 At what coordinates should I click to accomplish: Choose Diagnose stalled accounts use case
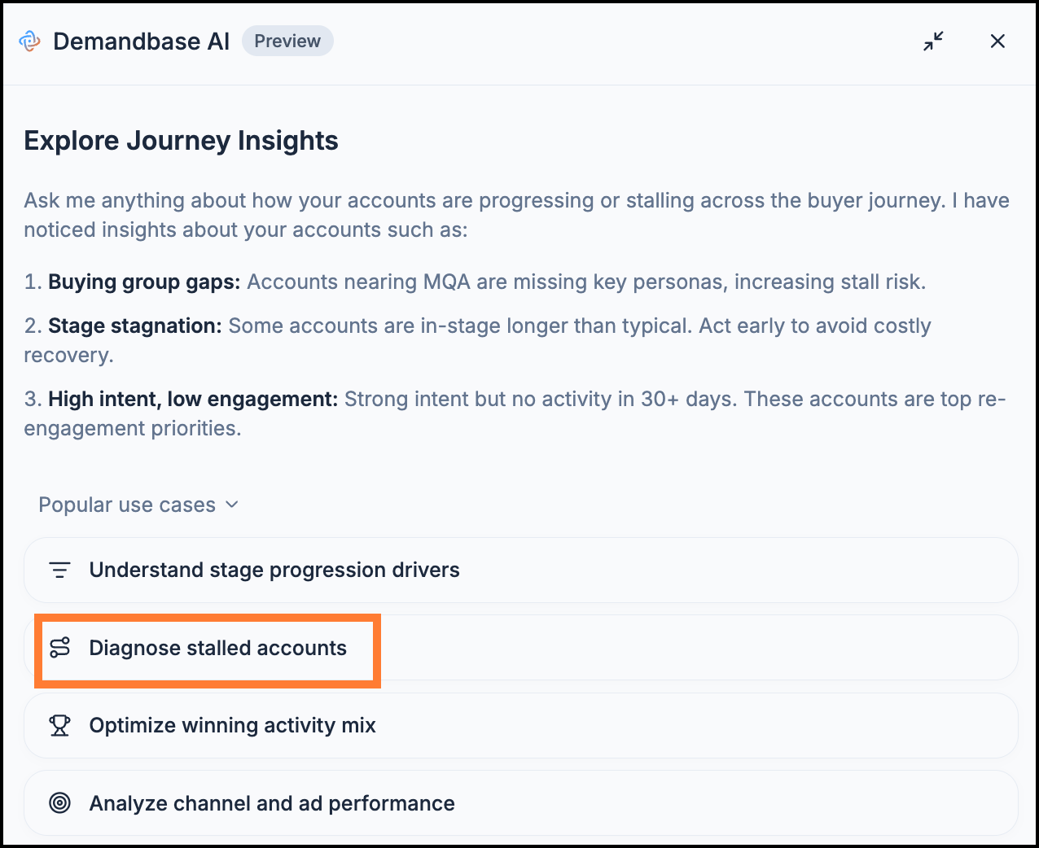[x=521, y=648]
